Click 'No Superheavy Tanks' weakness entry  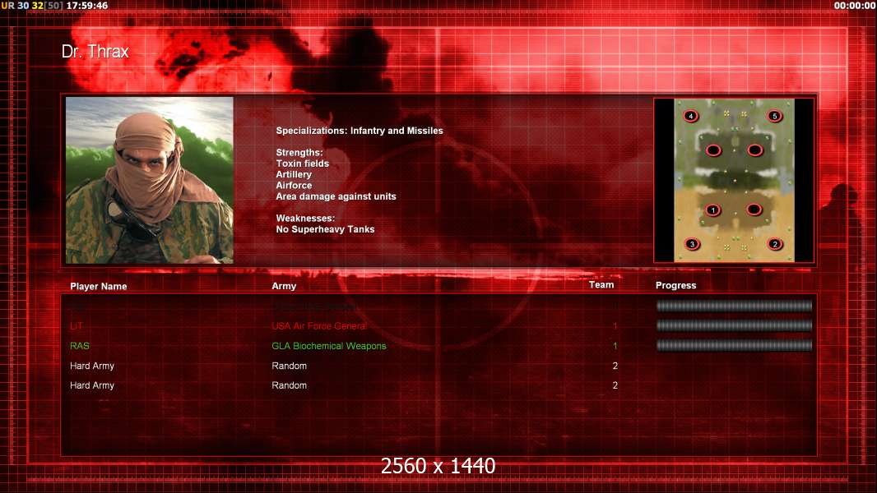click(x=325, y=229)
